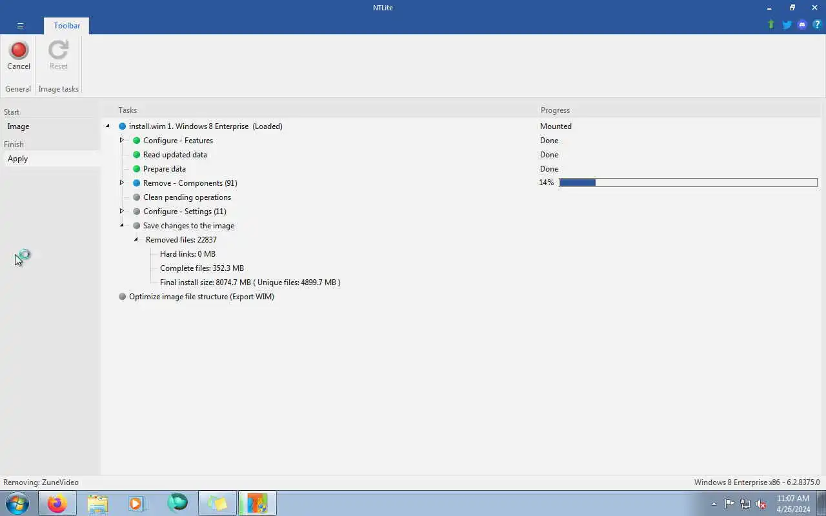The height and width of the screenshot is (516, 826).
Task: Select Optimize image file structure (Export WIM)
Action: point(201,297)
